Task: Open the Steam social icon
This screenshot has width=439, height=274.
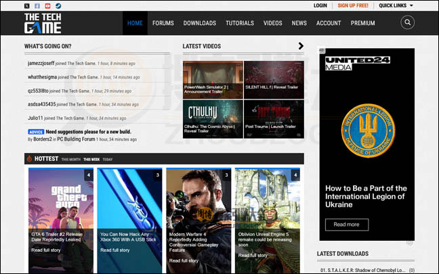Action: (58, 5)
